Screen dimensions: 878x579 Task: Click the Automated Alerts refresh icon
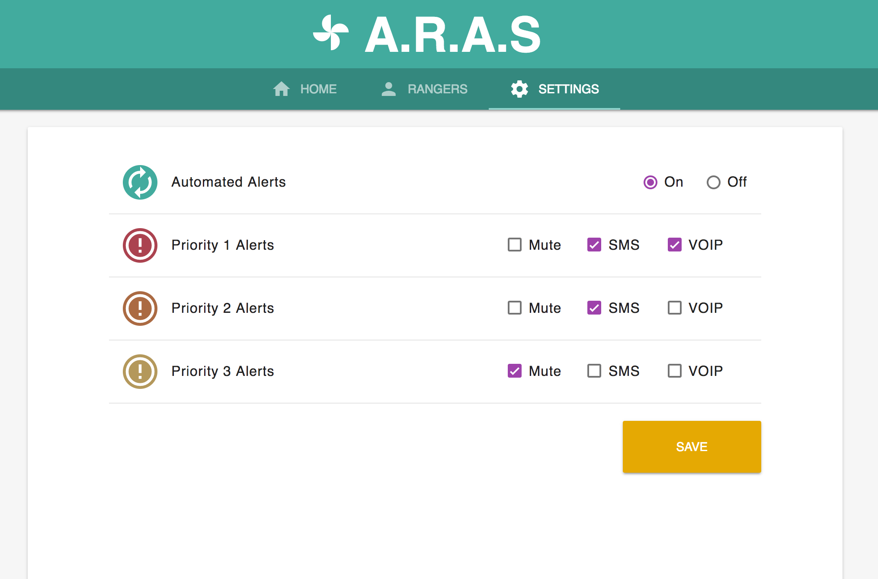pos(140,182)
